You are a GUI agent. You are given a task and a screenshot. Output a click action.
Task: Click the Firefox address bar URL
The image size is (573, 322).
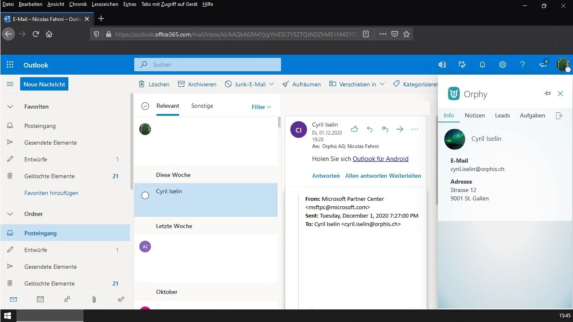click(237, 34)
